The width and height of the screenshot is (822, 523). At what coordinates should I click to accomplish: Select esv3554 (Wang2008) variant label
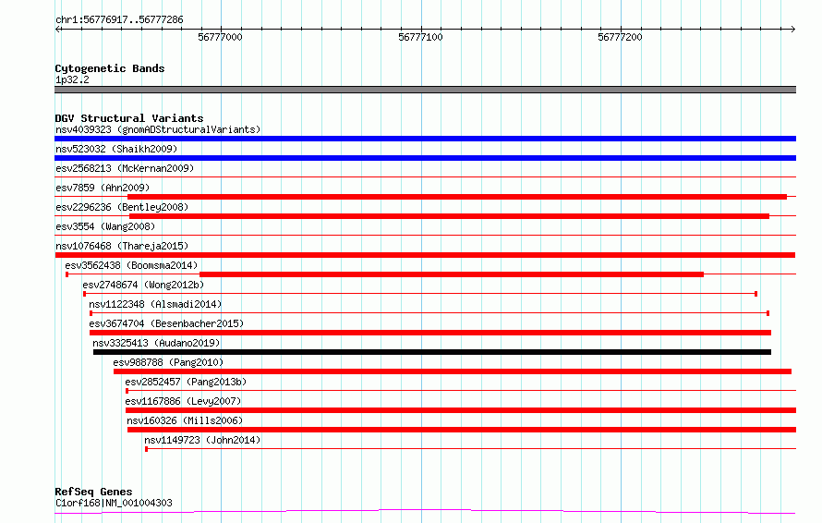click(105, 226)
